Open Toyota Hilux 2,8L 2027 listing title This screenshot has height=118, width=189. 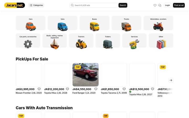point(141,94)
